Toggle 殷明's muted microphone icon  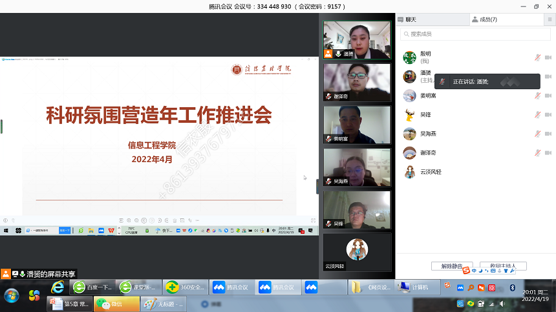click(x=537, y=57)
